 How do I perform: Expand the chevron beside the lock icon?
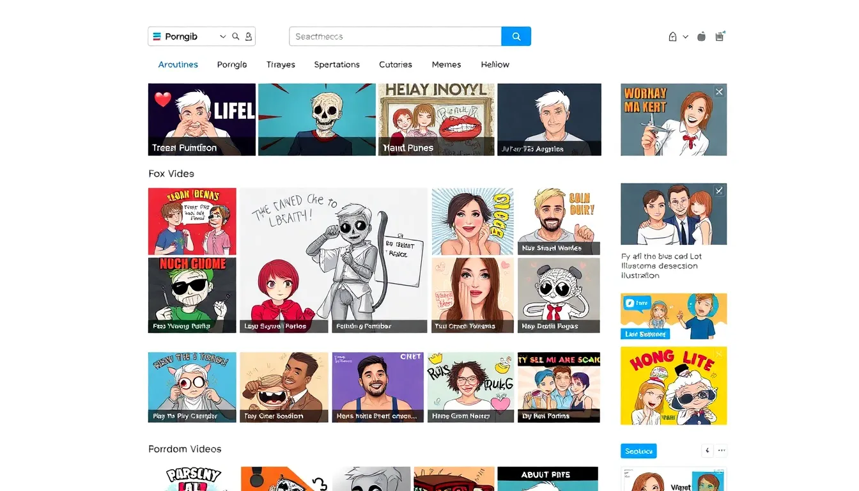[685, 36]
